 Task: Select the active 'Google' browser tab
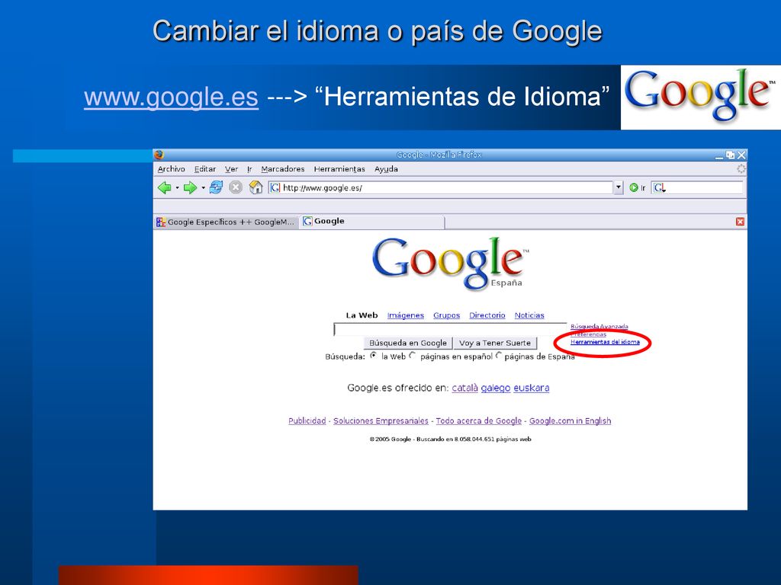[371, 222]
